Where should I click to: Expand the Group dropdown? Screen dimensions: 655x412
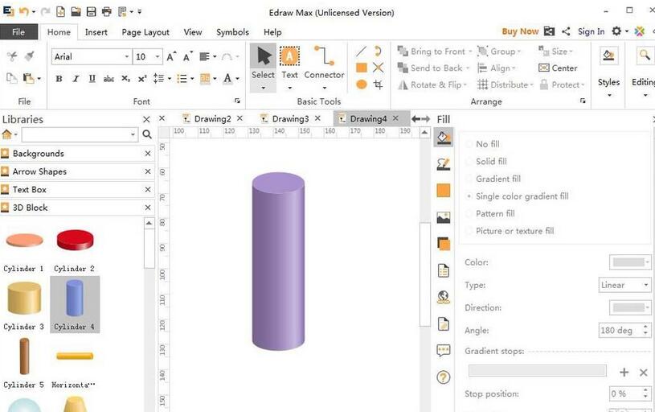tap(519, 51)
